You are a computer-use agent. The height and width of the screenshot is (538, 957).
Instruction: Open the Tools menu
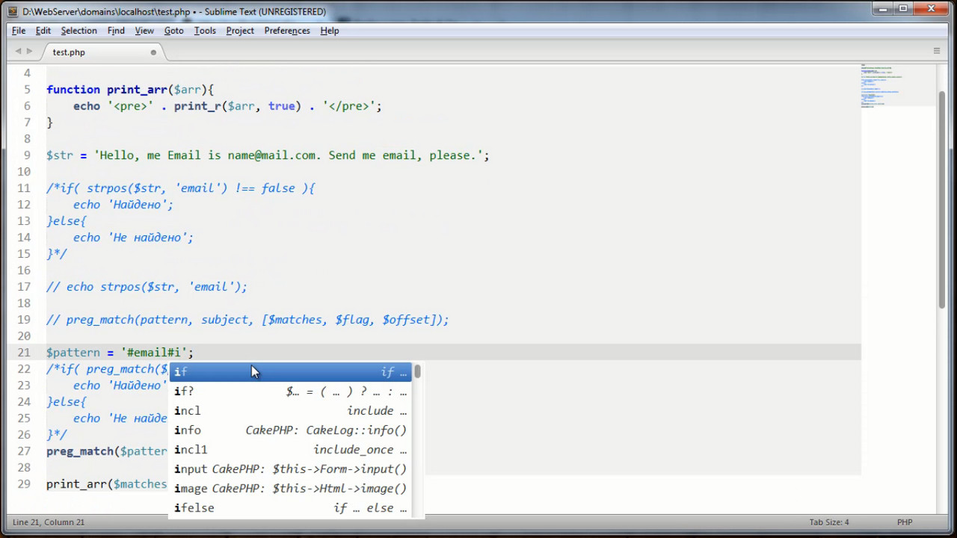pyautogui.click(x=205, y=31)
